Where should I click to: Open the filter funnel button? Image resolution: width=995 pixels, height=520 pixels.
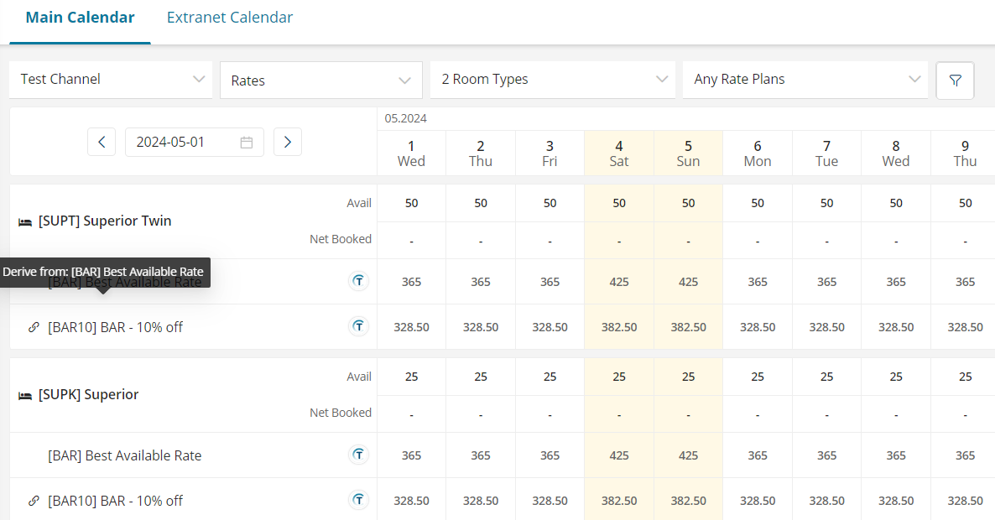pos(955,81)
